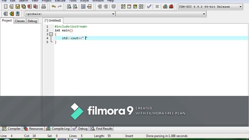Go to line toolbar icon
Image resolution: width=249 pixels, height=140 pixels.
89,7
